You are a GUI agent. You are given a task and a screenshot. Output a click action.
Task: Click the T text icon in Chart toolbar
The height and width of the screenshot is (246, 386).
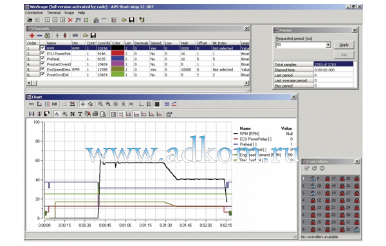coord(80,114)
